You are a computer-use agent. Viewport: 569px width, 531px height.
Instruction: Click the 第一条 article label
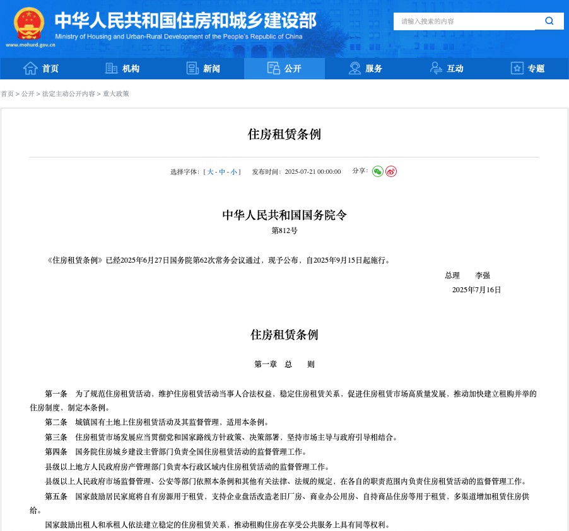click(x=56, y=394)
